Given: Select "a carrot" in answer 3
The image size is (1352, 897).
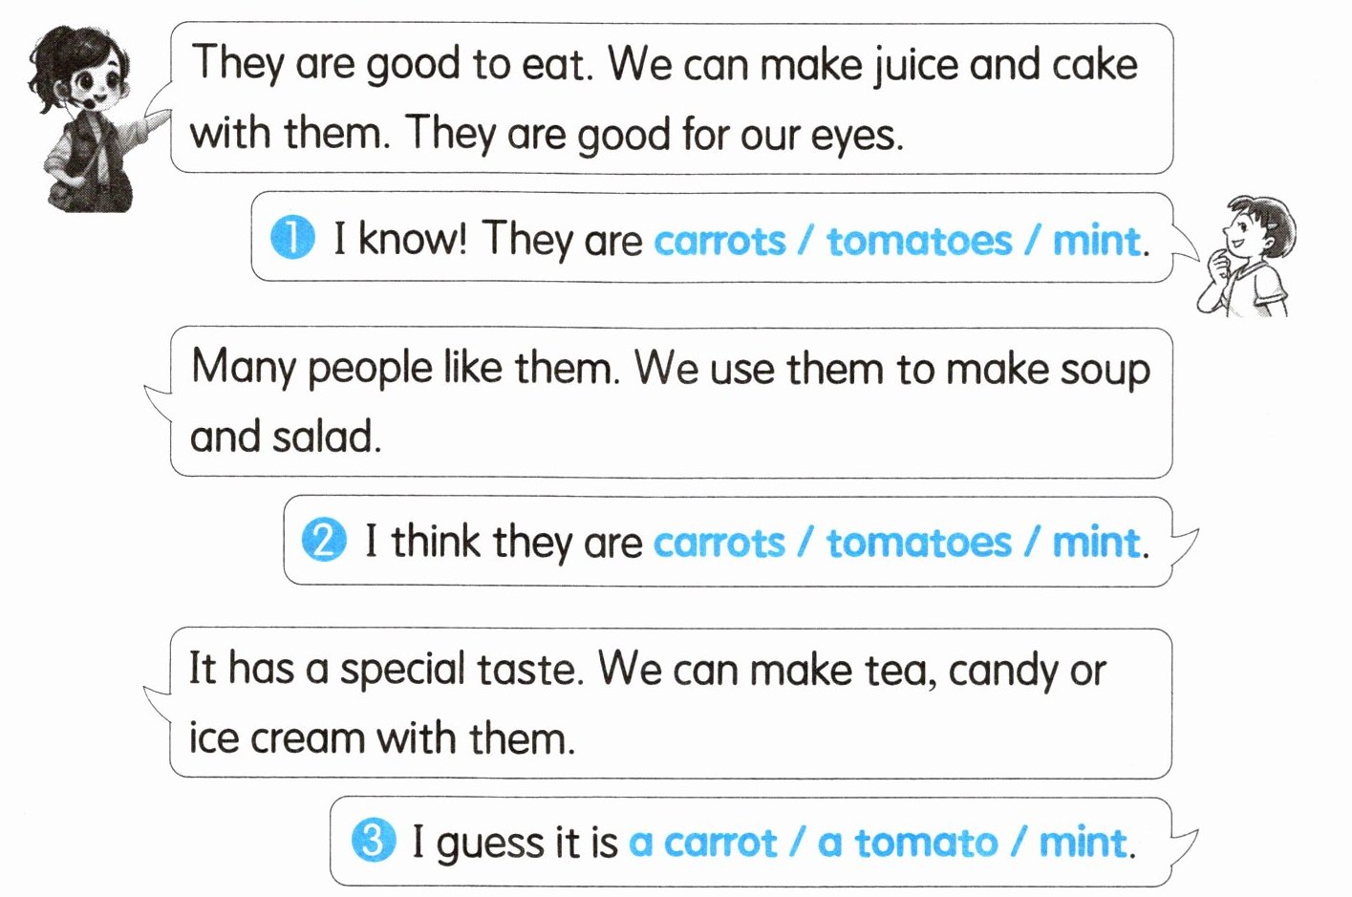Looking at the screenshot, I should [x=701, y=843].
